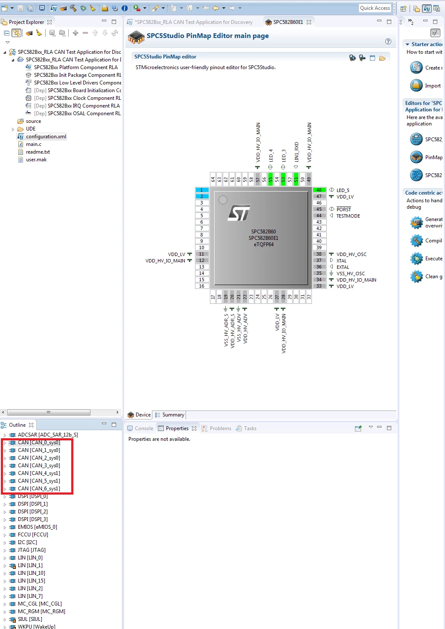445x629 pixels.
Task: Toggle Link with Editor in Project Explorer
Action: (16, 33)
